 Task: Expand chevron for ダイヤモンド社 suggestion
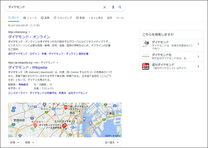pos(198,56)
